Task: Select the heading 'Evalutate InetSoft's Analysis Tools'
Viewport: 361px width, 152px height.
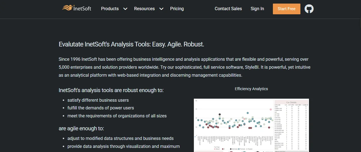Action: click(x=131, y=44)
